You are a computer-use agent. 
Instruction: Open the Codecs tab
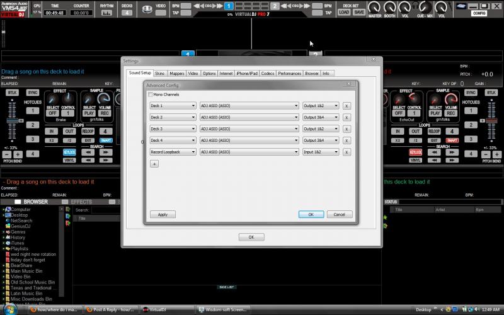point(267,73)
